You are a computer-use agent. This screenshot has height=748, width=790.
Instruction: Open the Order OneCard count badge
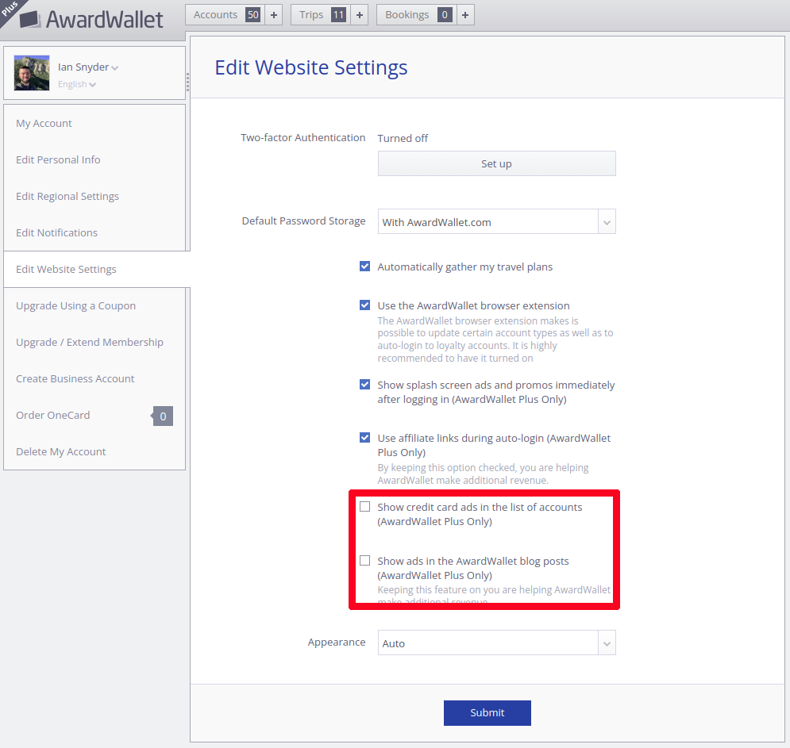click(163, 416)
